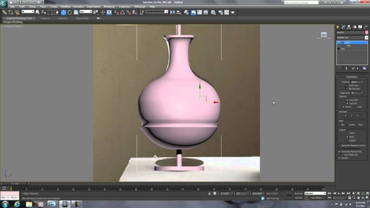
Task: Open the Rendering menu
Action: click(x=109, y=7)
